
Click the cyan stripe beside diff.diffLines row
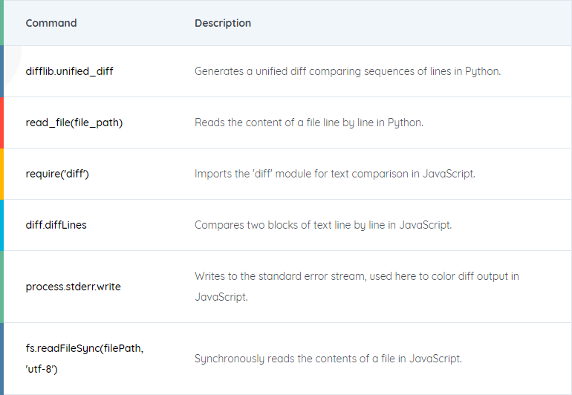tap(1, 225)
